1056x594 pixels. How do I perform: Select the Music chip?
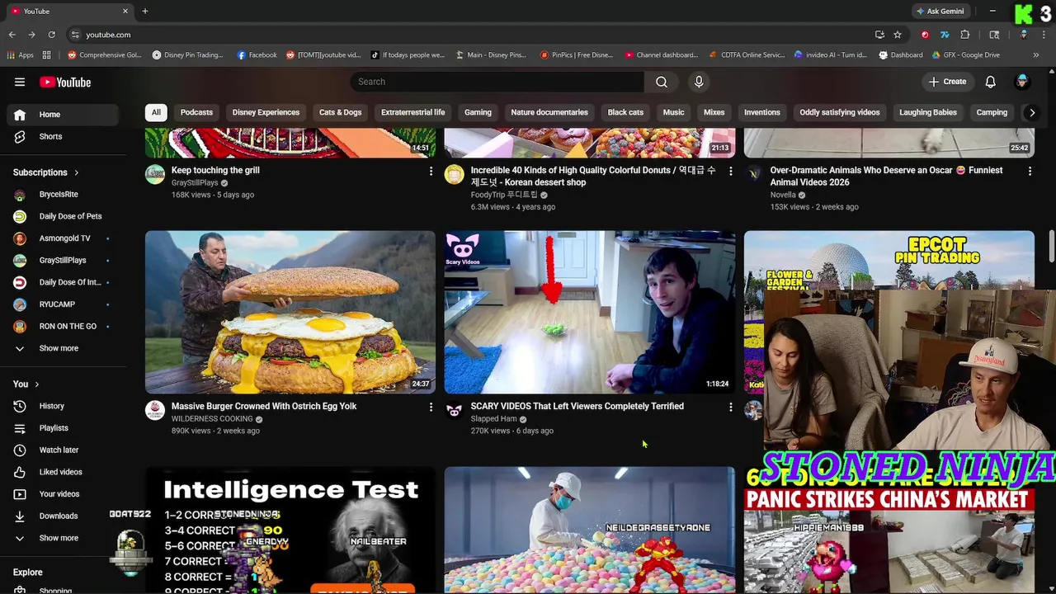(673, 112)
